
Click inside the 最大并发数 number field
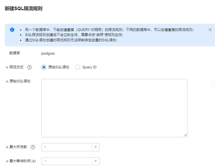(70, 147)
